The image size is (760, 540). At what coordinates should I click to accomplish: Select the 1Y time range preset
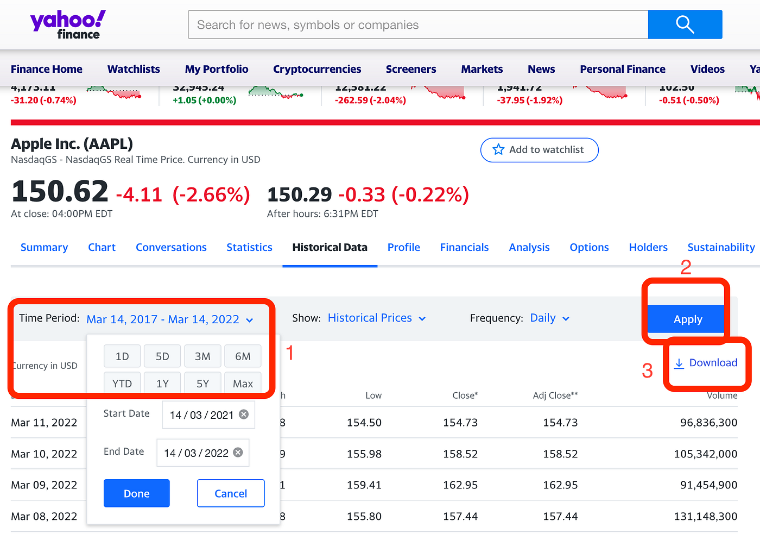coord(162,384)
